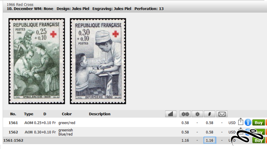Click the greenish blue/red color cell
The image size is (267, 149).
[x=66, y=132]
